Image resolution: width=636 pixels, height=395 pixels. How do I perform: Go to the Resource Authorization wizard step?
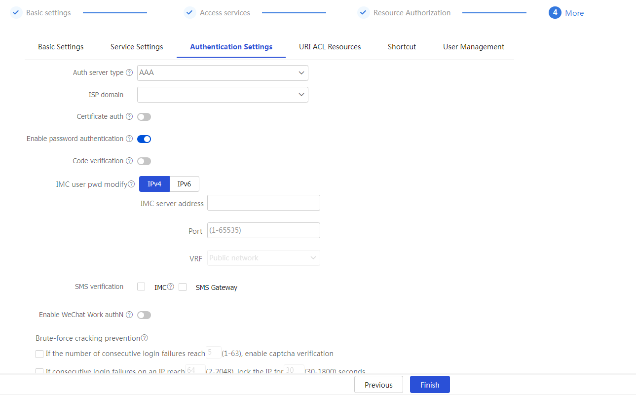click(x=412, y=13)
